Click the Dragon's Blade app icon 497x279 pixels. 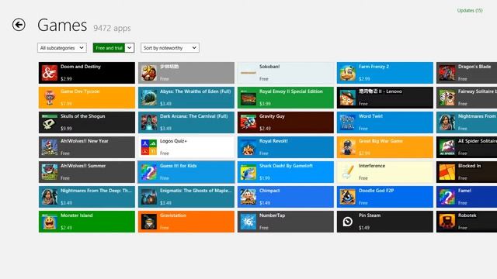pyautogui.click(x=447, y=73)
